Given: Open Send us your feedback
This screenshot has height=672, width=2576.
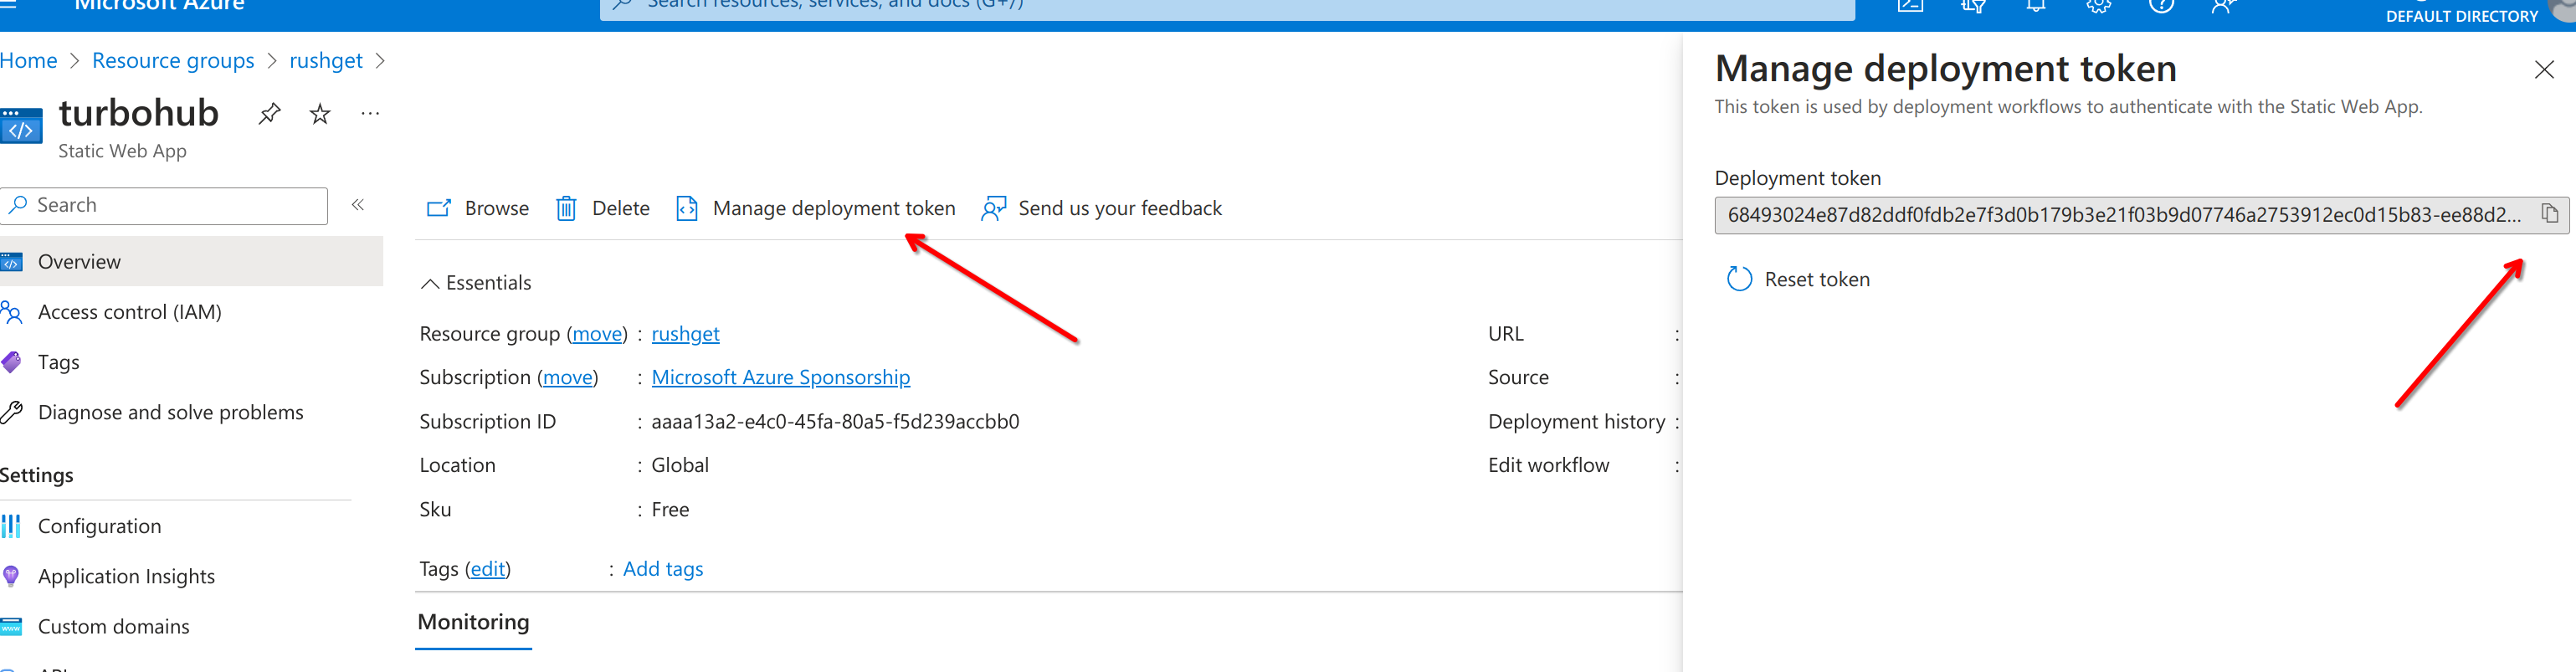Looking at the screenshot, I should [x=1101, y=208].
